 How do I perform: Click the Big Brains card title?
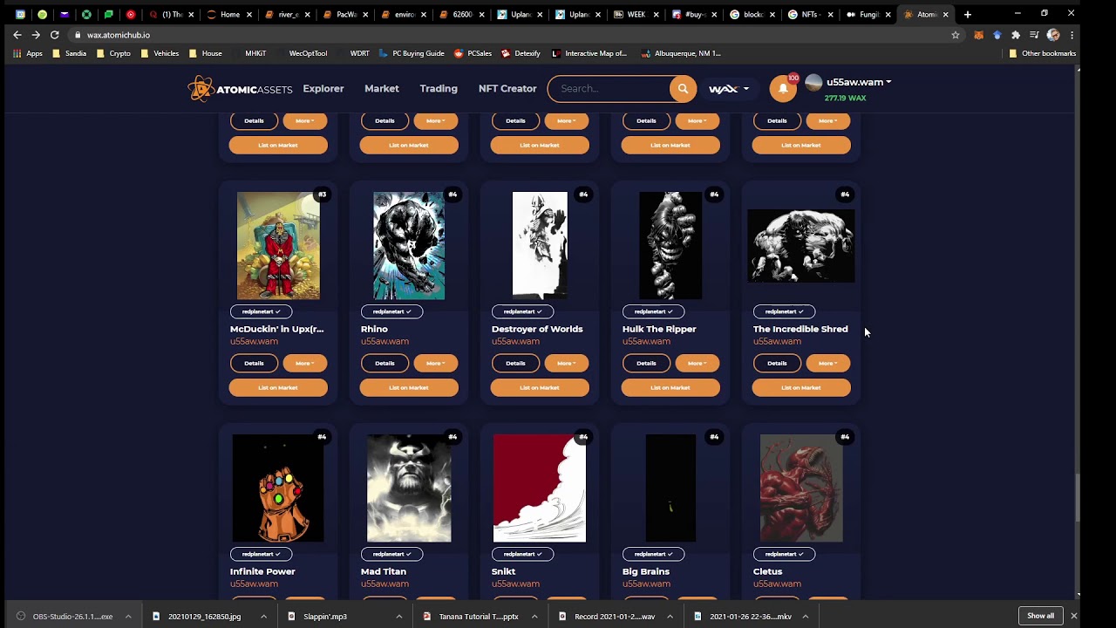tap(646, 571)
